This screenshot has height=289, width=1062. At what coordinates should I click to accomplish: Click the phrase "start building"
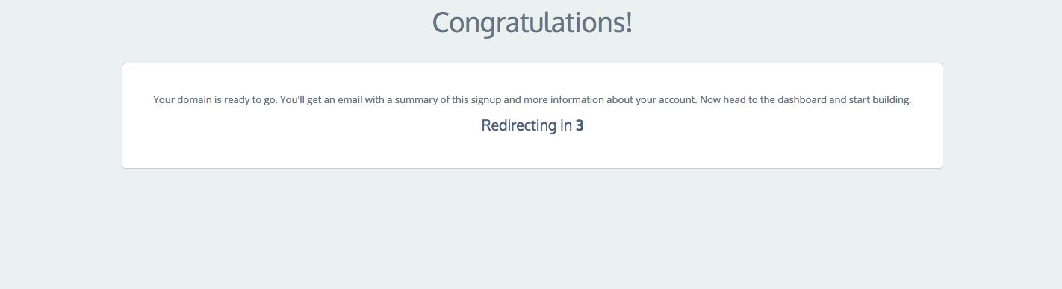click(880, 99)
